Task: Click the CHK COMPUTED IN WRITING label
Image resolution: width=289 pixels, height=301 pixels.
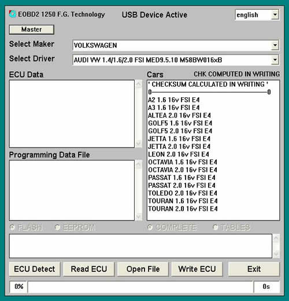Action: (237, 74)
